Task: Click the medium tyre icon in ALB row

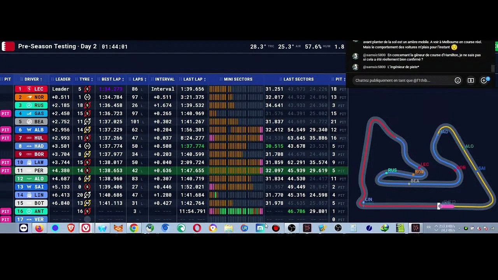Action: point(87,130)
